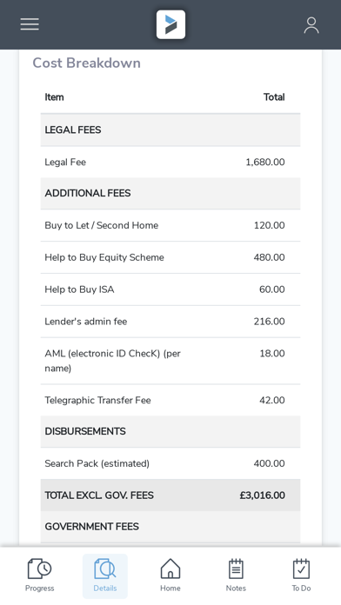Open the hamburger menu

pyautogui.click(x=30, y=24)
